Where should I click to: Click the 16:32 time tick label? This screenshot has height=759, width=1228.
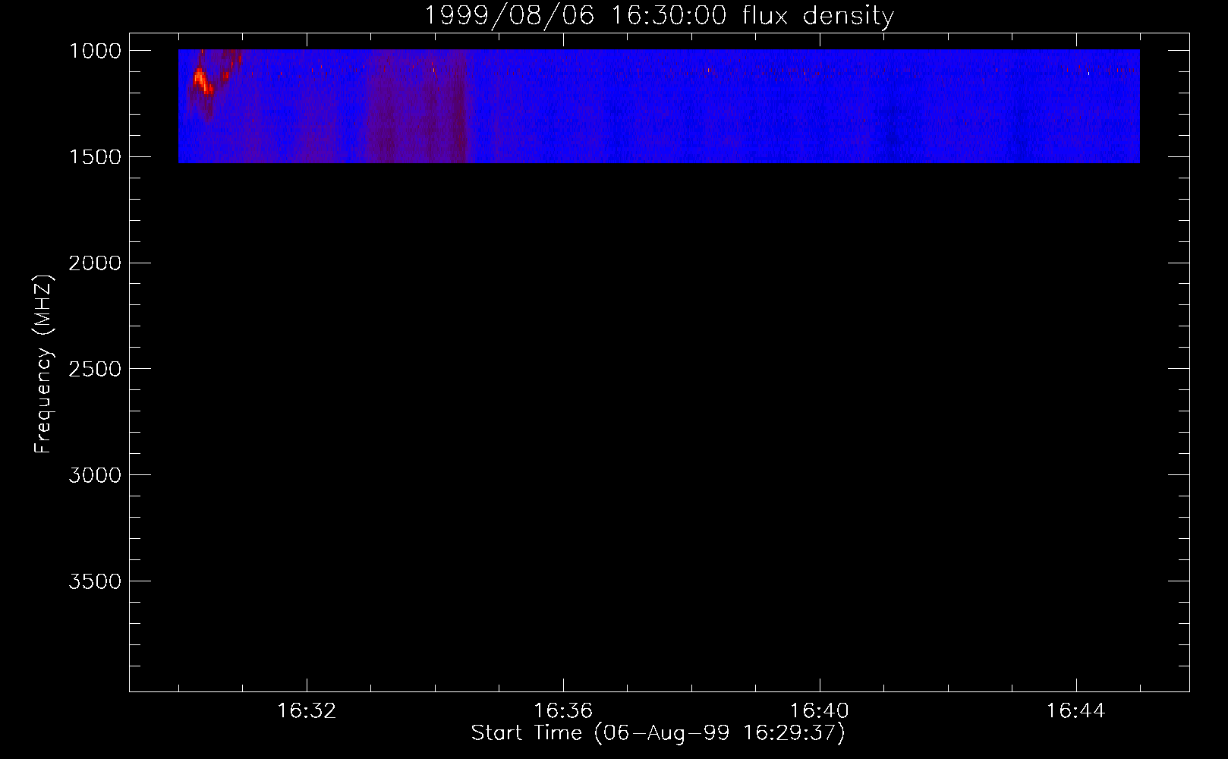pyautogui.click(x=307, y=711)
